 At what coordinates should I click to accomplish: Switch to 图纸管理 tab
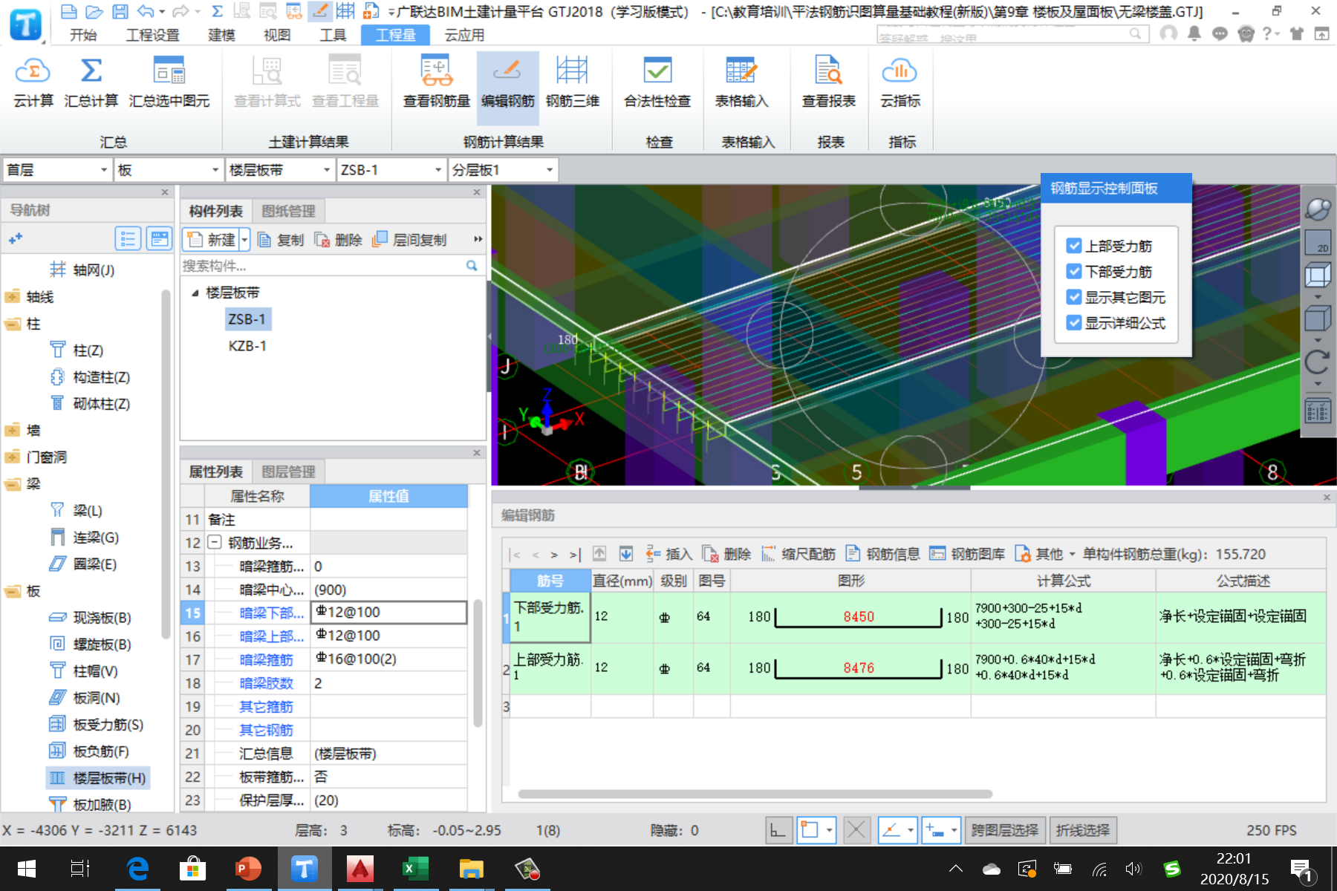tap(289, 211)
